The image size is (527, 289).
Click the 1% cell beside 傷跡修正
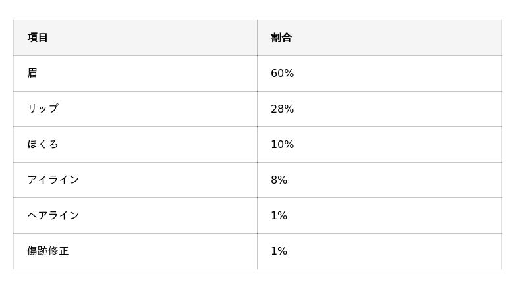click(x=279, y=251)
